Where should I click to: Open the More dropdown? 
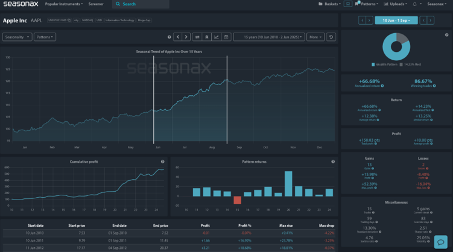tap(315, 37)
